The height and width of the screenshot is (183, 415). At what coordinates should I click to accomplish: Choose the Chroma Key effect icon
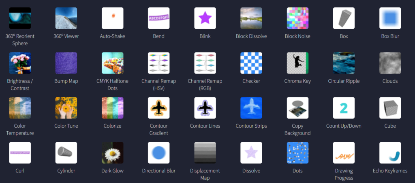coord(297,63)
